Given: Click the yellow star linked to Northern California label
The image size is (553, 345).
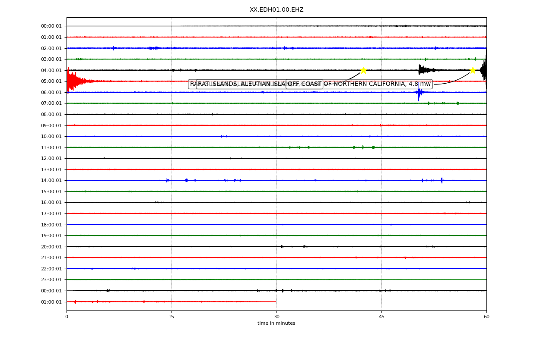Looking at the screenshot, I should pyautogui.click(x=473, y=70).
